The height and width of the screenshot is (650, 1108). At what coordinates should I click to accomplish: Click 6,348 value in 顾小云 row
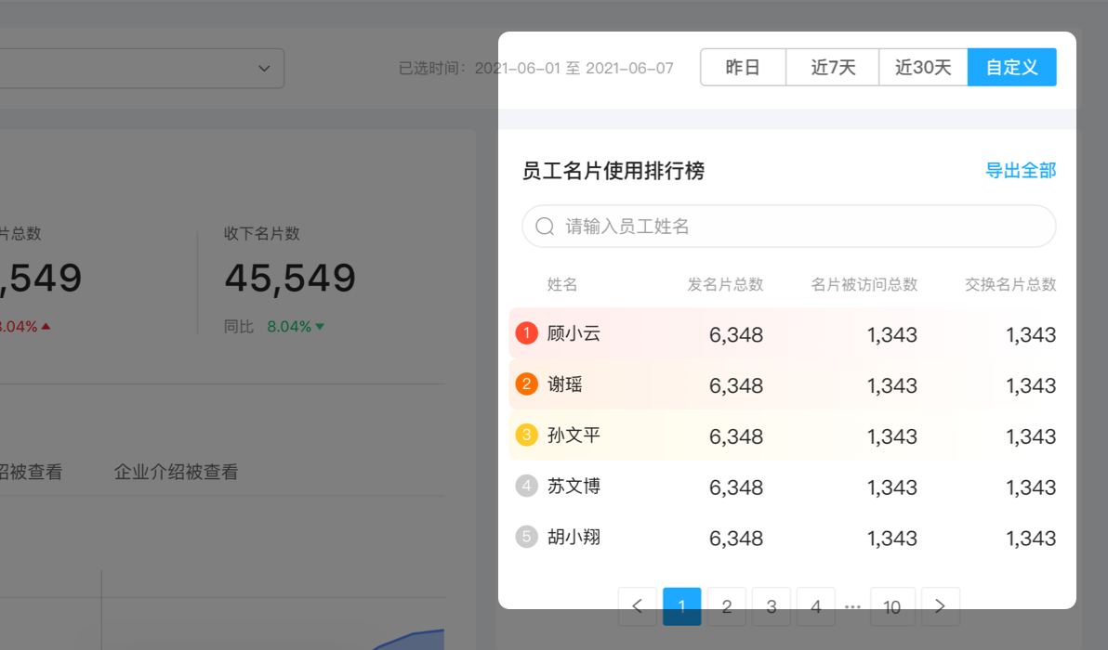click(x=735, y=334)
